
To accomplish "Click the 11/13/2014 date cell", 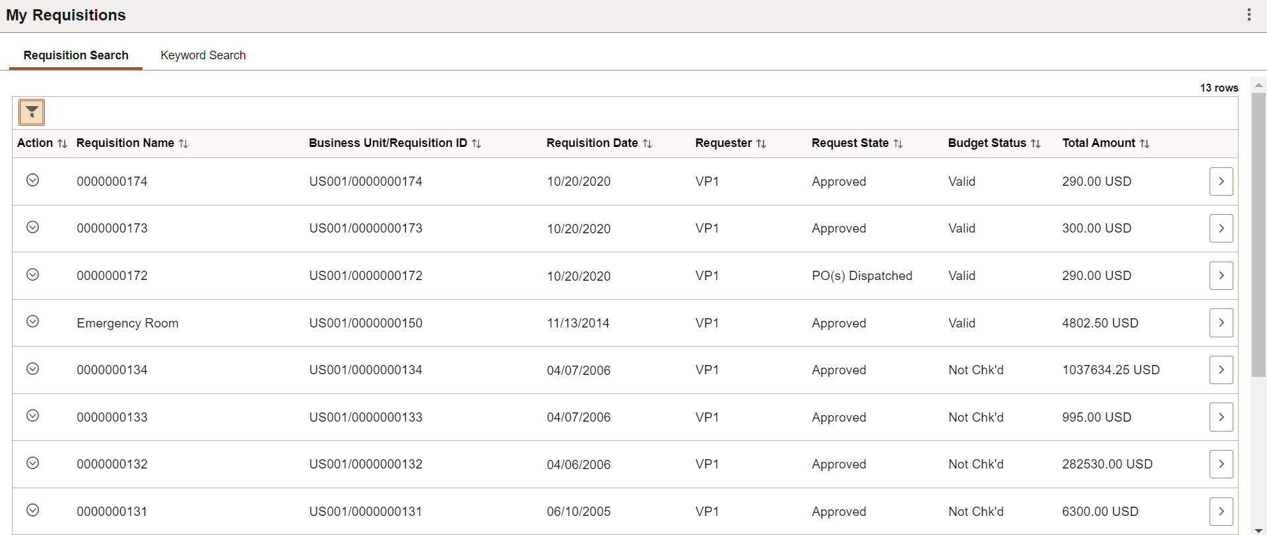I will pos(578,323).
